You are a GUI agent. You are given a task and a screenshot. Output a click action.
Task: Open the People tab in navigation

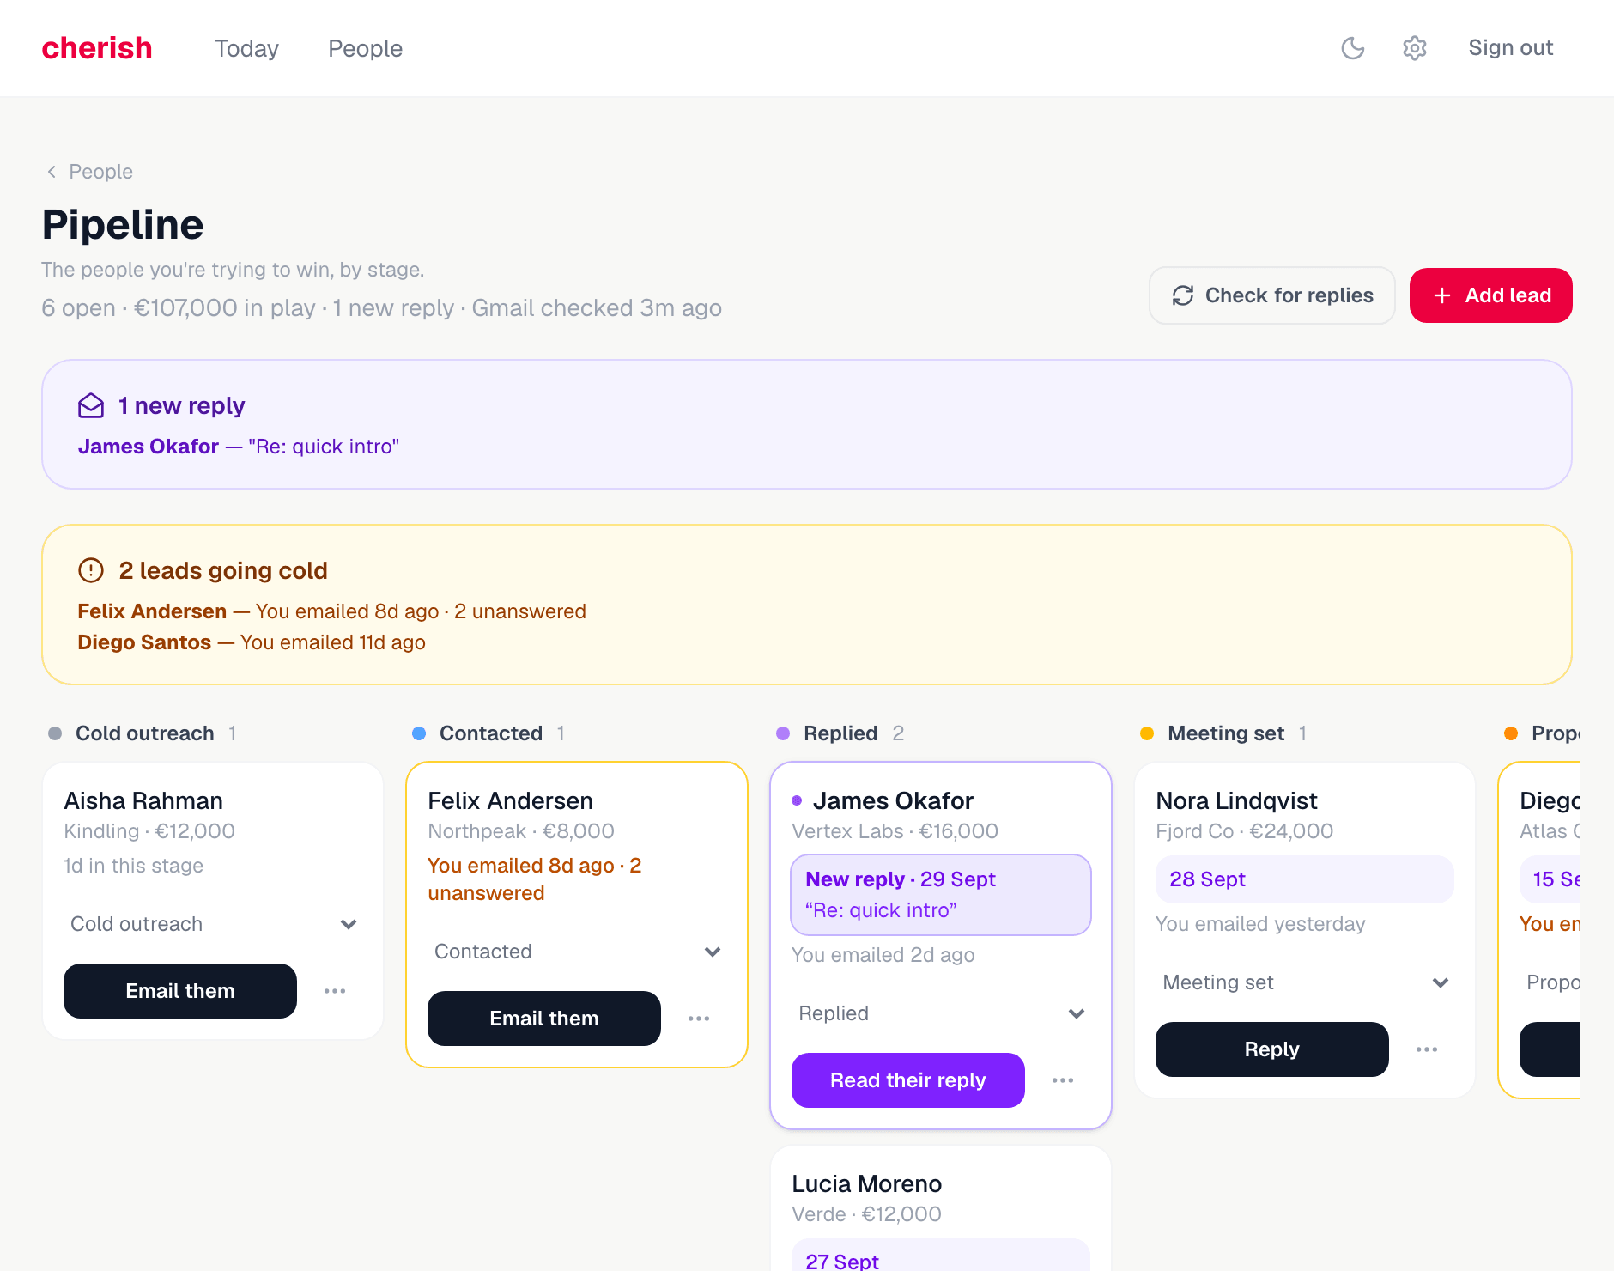coord(365,48)
